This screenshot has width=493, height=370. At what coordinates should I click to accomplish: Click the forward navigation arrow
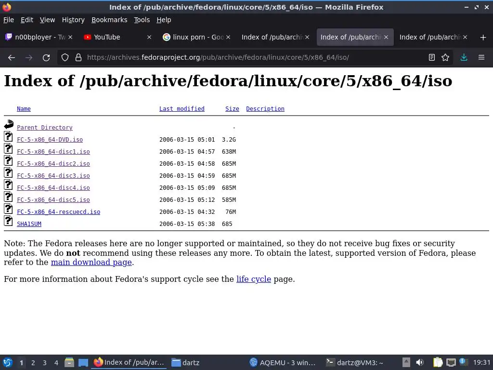coord(29,58)
